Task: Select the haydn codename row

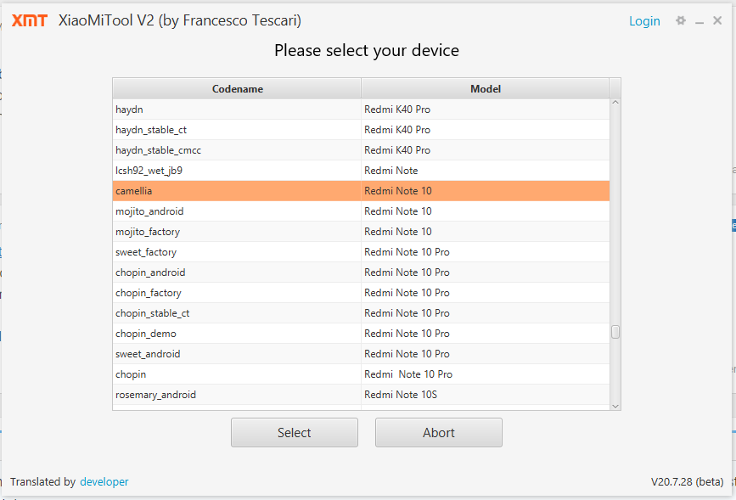Action: click(x=361, y=110)
